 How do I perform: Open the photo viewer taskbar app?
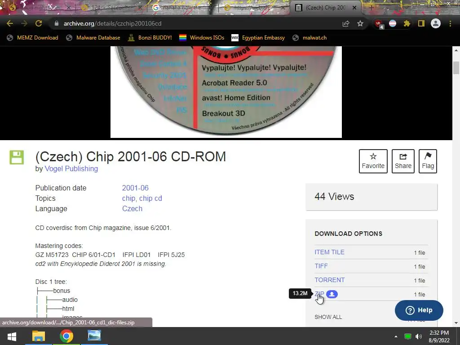pos(94,336)
